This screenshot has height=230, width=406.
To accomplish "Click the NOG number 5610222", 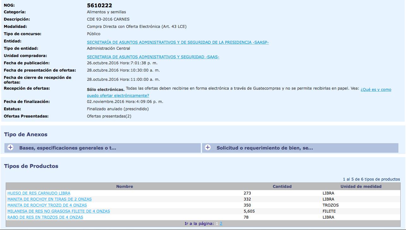I will point(99,5).
